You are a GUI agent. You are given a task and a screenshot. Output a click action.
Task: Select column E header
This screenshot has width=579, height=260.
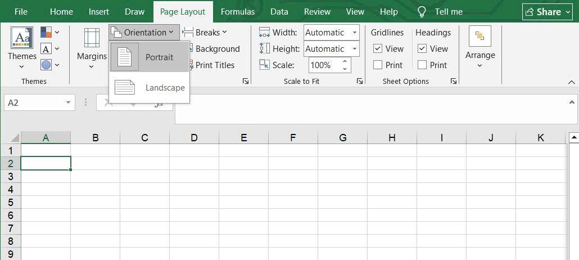coord(243,137)
